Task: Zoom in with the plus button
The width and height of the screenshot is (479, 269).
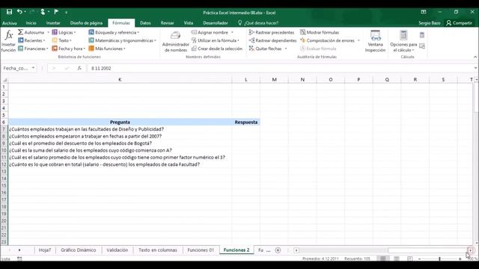Action: (x=460, y=259)
